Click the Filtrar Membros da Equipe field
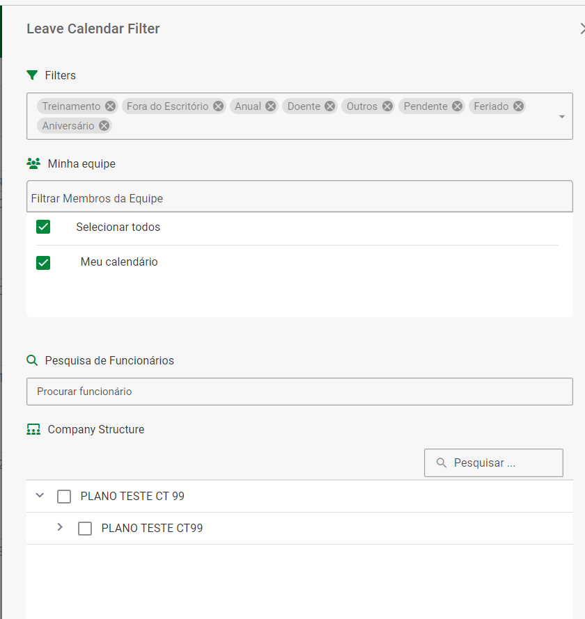The width and height of the screenshot is (585, 619). [299, 198]
